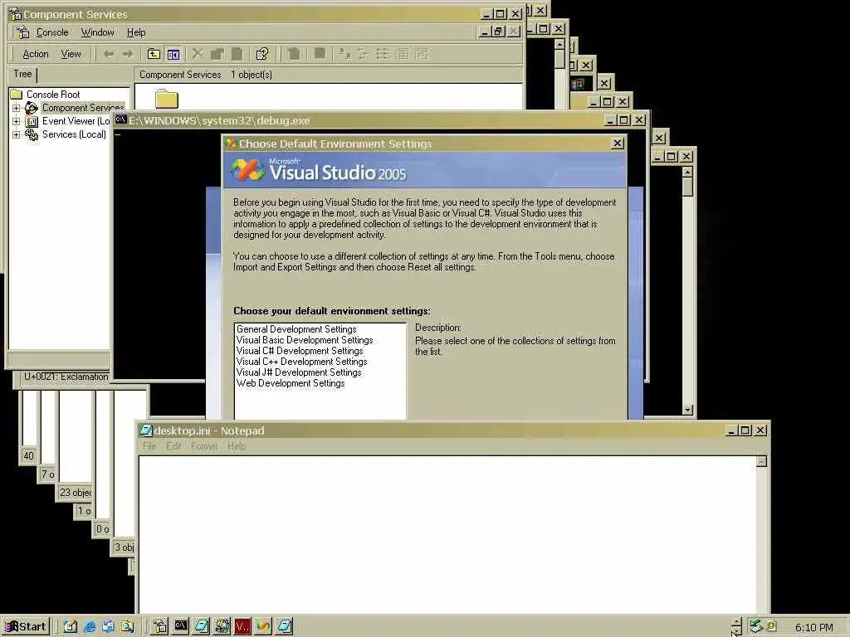This screenshot has width=850, height=637.
Task: Click Up one level toolbar icon
Action: pos(154,54)
